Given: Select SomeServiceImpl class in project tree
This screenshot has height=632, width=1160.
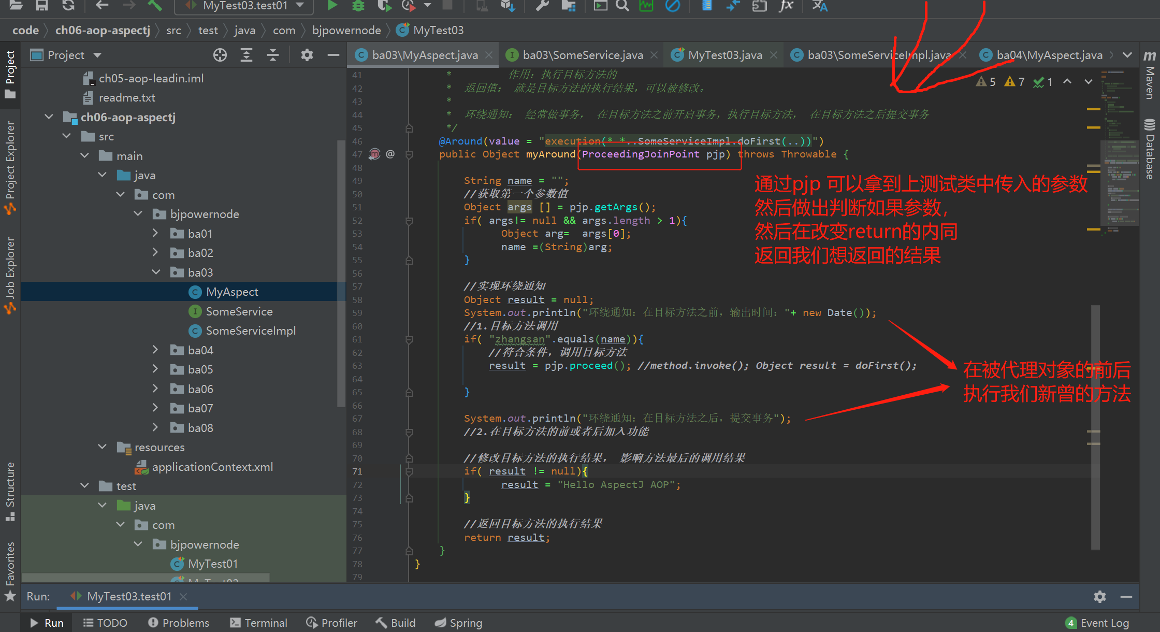Looking at the screenshot, I should pyautogui.click(x=251, y=331).
